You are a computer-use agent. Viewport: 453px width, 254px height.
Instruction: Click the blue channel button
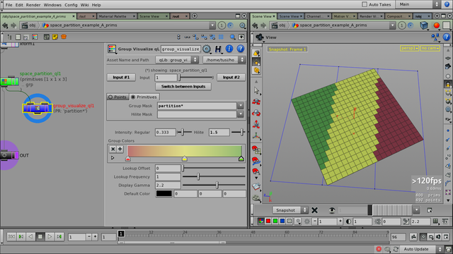click(282, 221)
